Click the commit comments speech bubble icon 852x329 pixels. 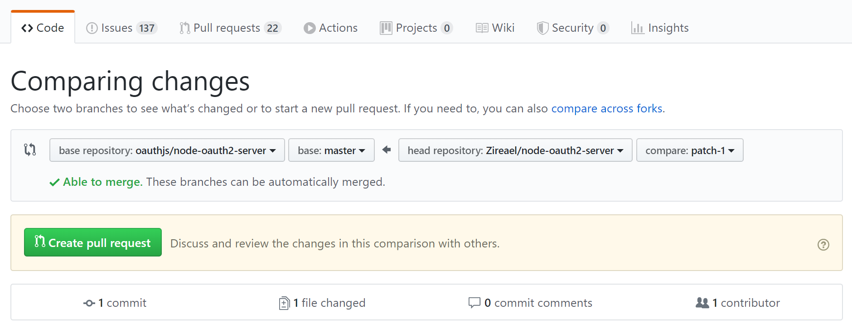coord(474,303)
